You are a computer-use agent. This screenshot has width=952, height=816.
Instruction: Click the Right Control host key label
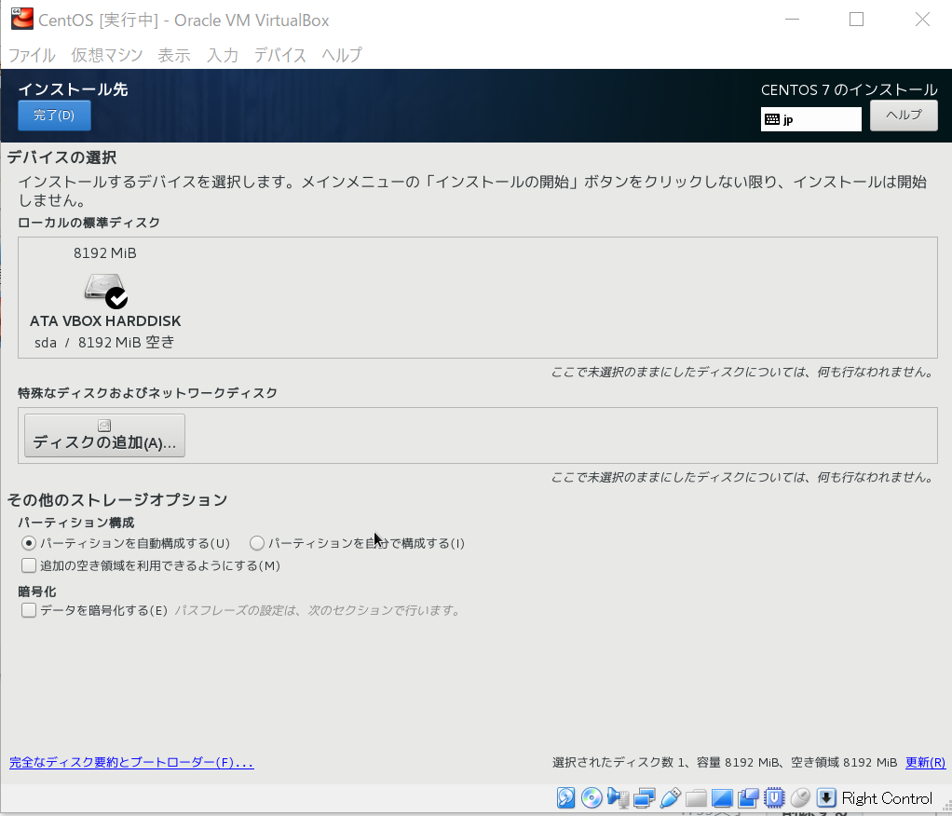point(887,797)
